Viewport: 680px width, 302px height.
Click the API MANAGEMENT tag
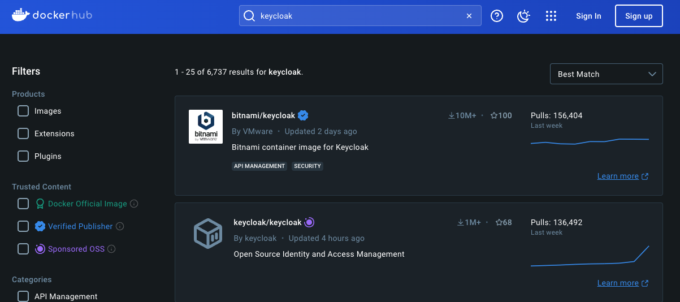click(x=259, y=166)
